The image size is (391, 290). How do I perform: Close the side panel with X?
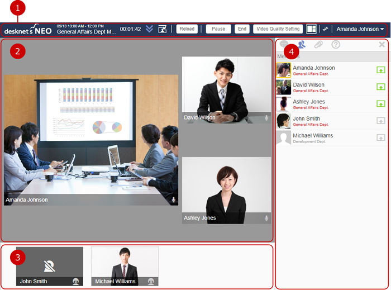tap(382, 45)
